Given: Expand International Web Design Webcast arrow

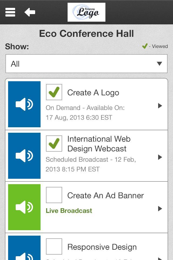Looking at the screenshot, I should [160, 157].
